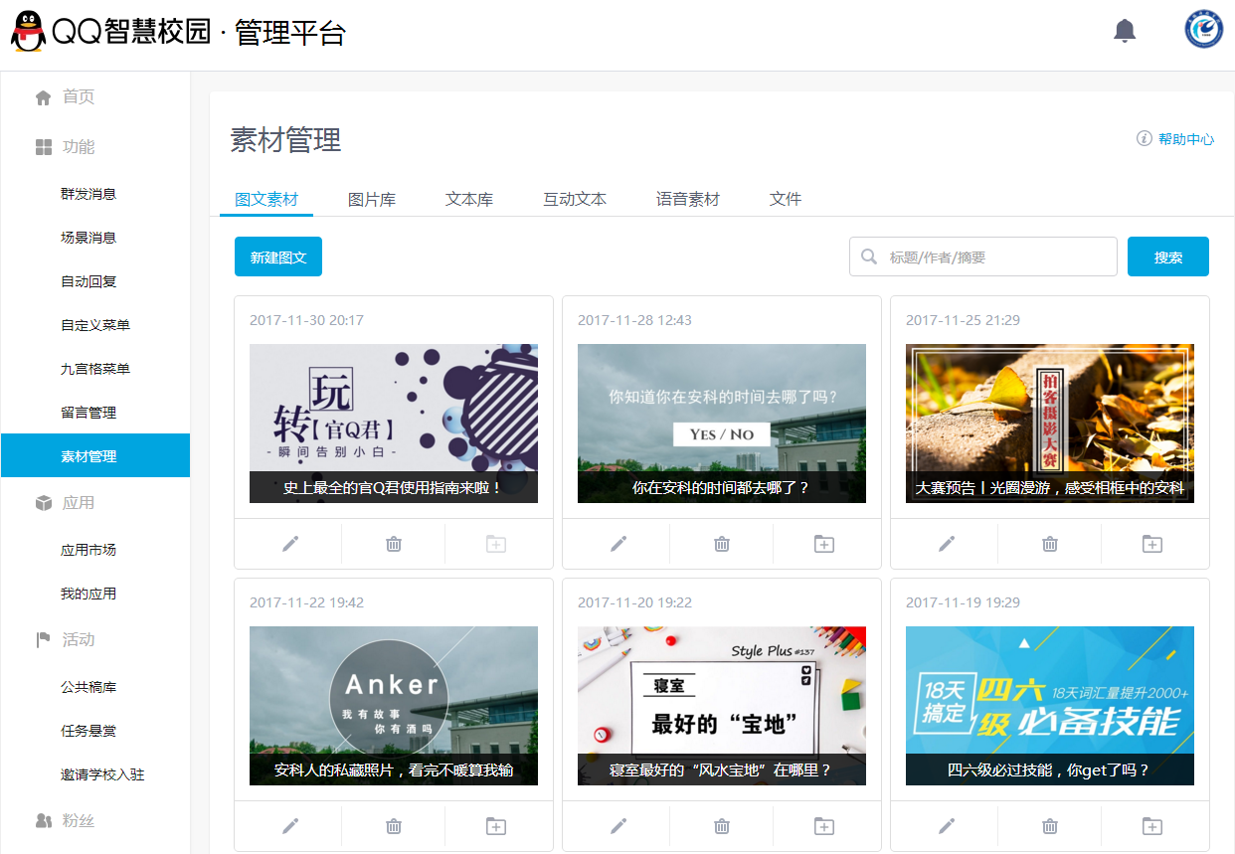
Task: Focus the 标题/作者/摘要 search field
Action: click(x=994, y=257)
